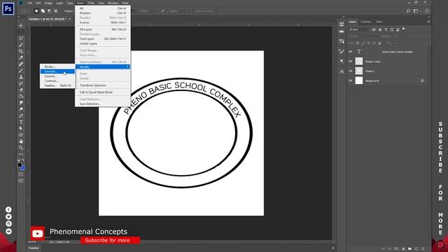The image size is (448, 252).
Task: Open the Paragraph panel icon
Action: pyautogui.click(x=342, y=62)
